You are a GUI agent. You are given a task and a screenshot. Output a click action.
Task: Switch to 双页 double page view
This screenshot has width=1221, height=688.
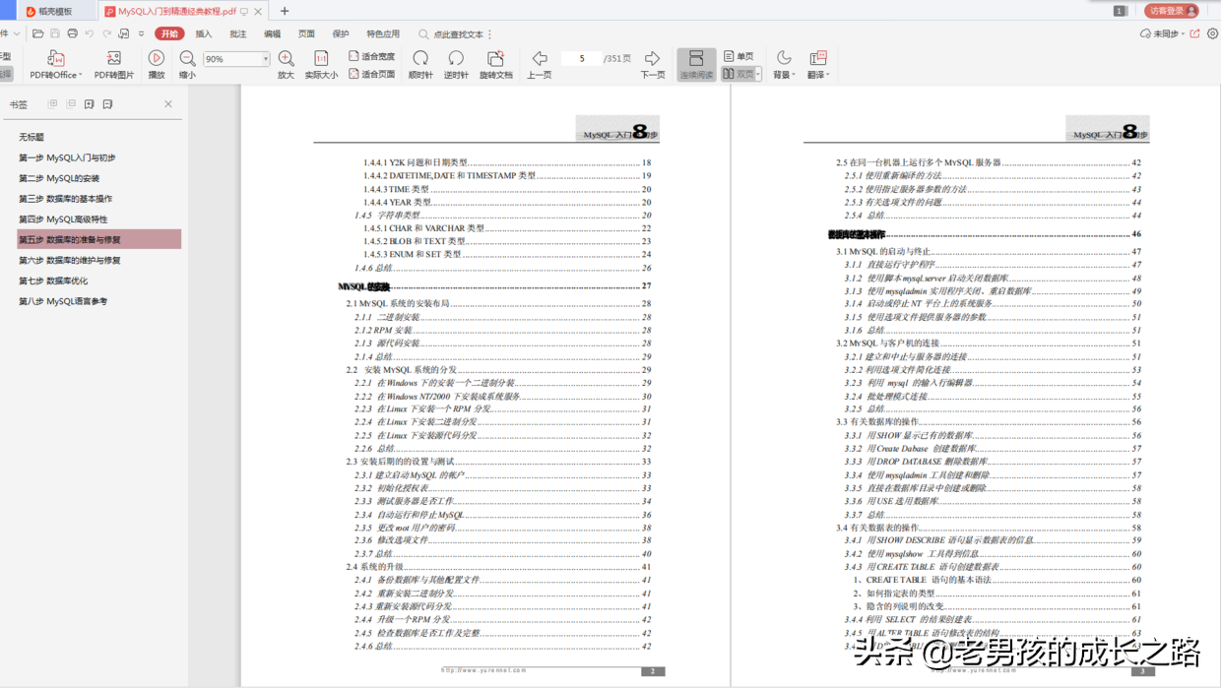738,74
